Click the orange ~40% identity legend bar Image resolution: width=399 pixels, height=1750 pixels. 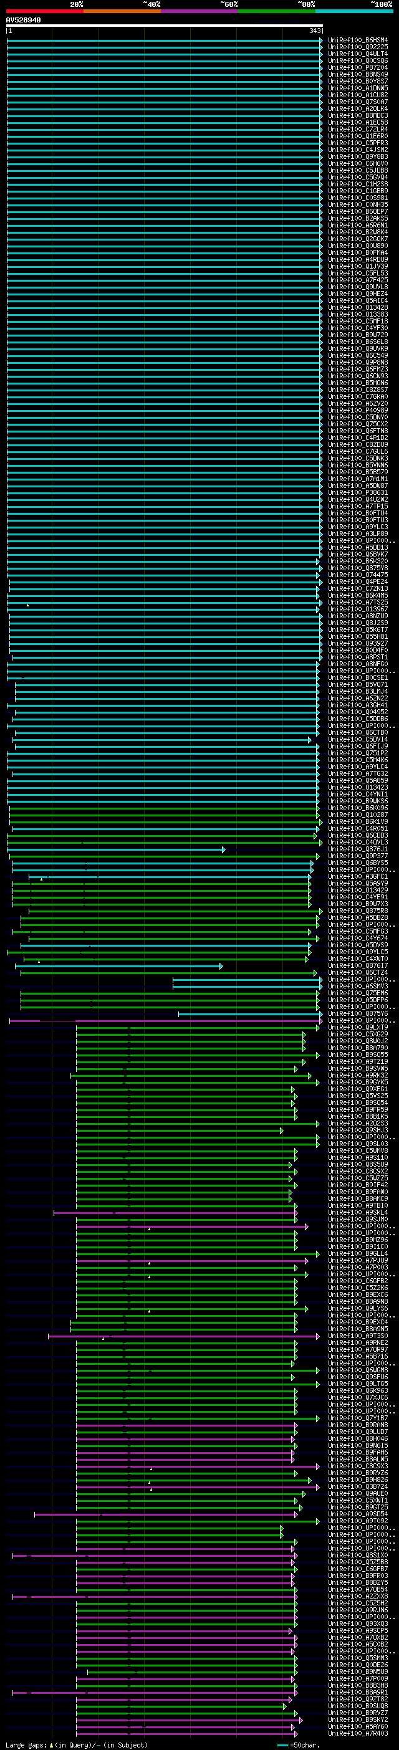[x=122, y=11]
